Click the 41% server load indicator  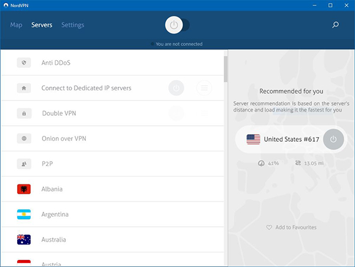(269, 163)
